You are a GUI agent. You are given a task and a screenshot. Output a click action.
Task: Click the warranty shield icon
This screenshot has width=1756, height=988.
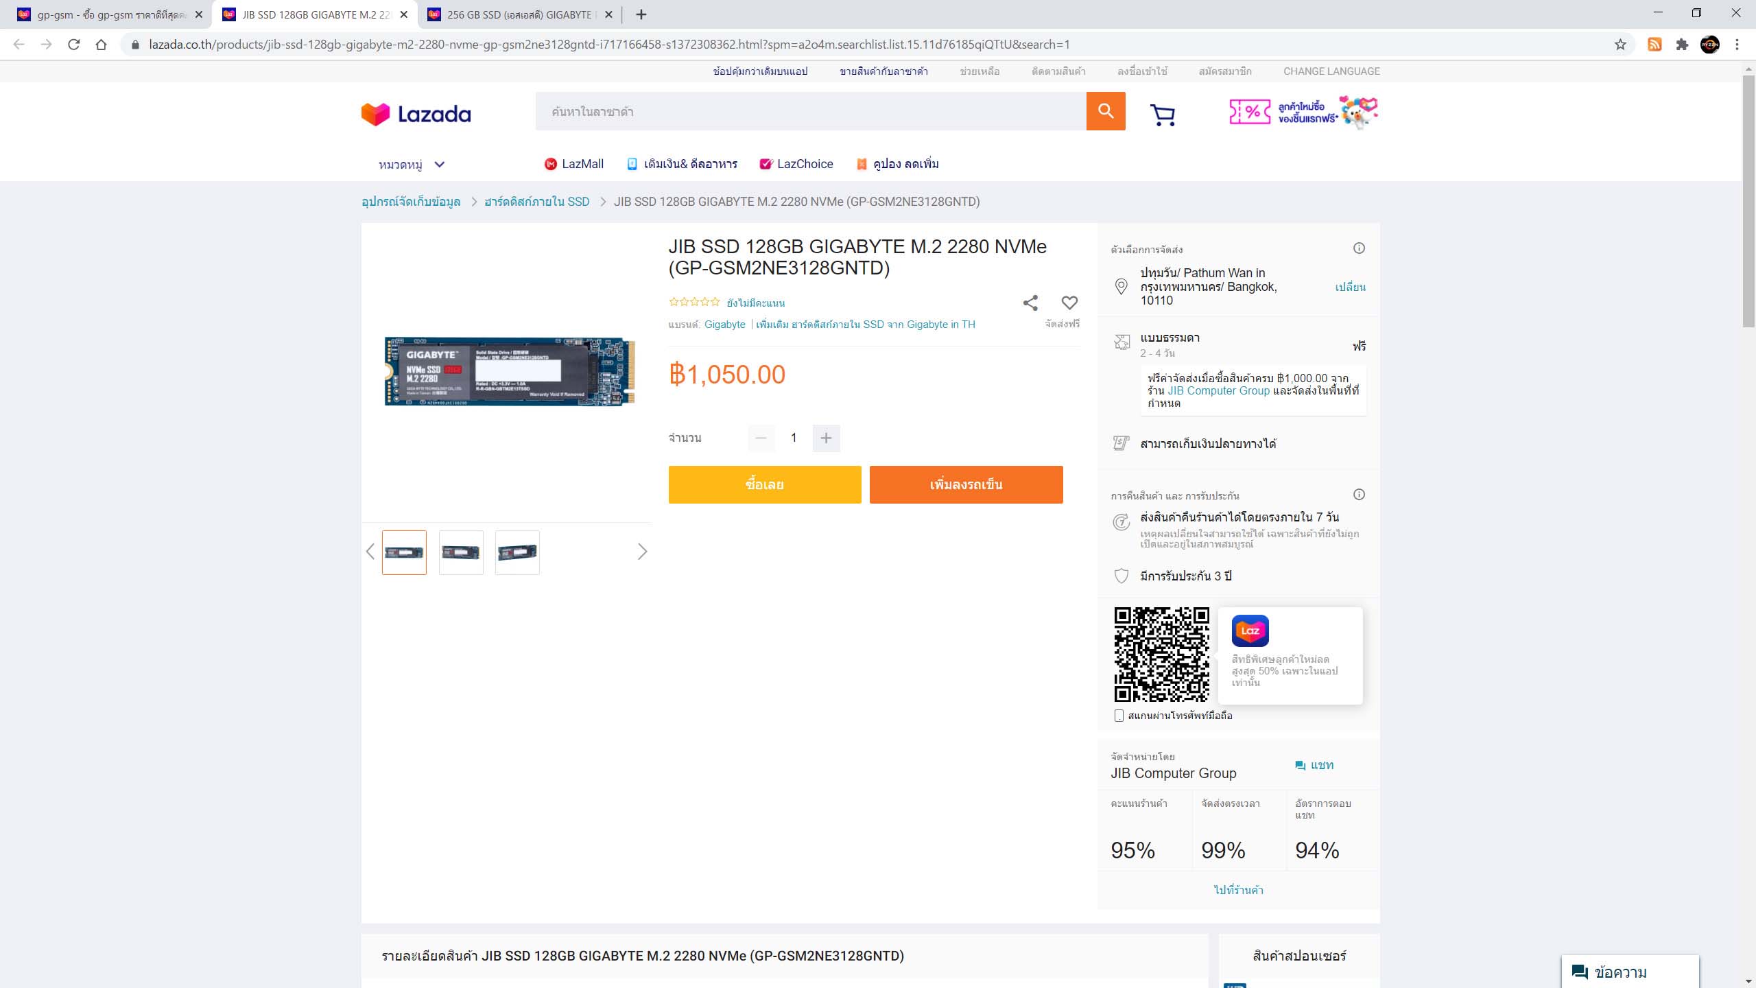pos(1121,576)
